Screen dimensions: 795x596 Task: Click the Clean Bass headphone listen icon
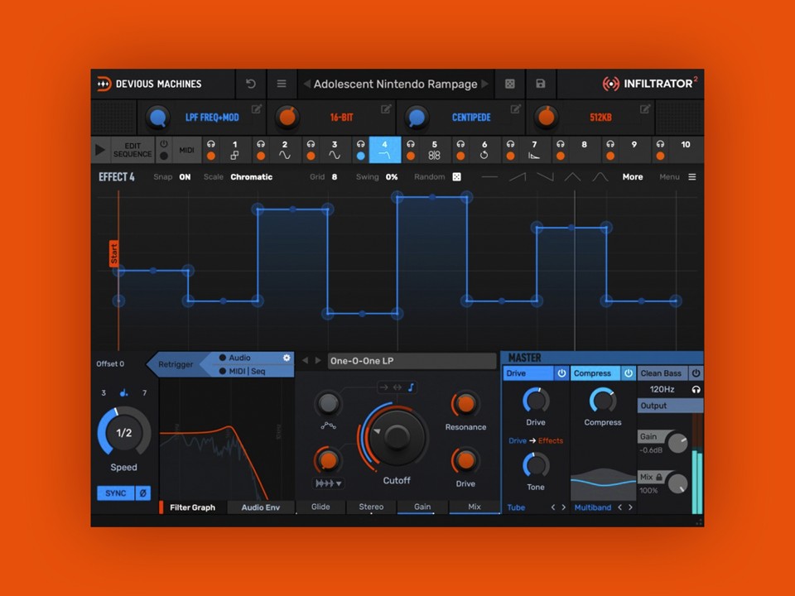click(696, 390)
